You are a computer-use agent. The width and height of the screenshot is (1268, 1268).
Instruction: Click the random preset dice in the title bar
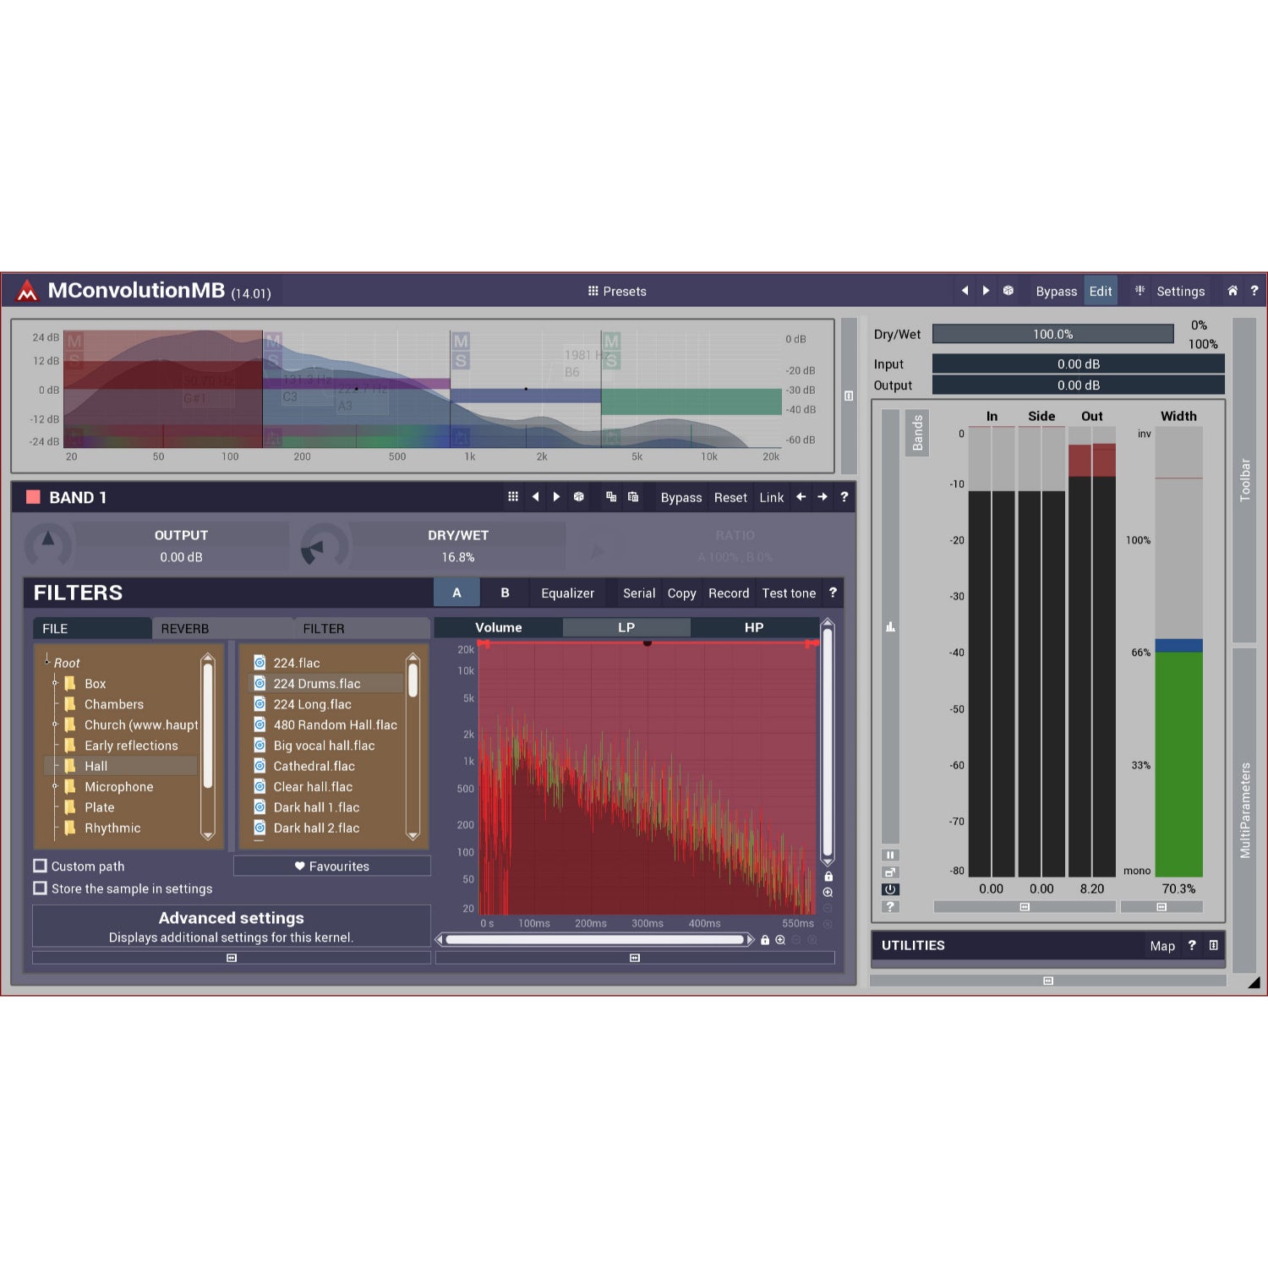[1008, 291]
